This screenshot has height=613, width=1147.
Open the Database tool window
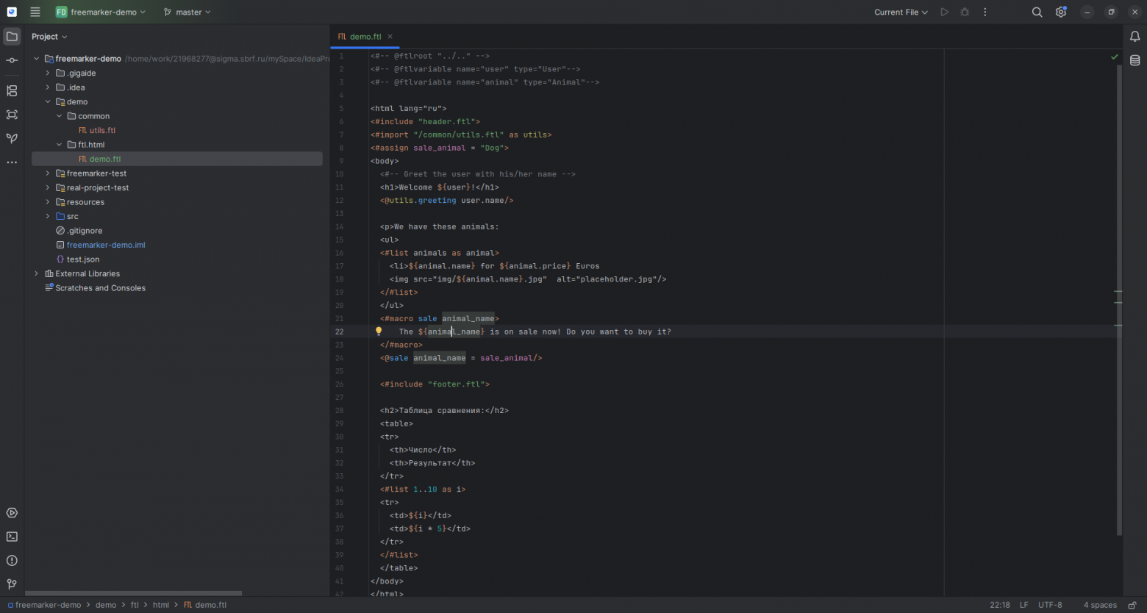click(x=1135, y=60)
